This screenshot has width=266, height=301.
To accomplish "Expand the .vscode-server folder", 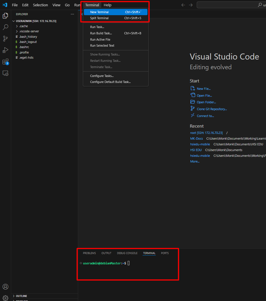I will tap(29, 31).
